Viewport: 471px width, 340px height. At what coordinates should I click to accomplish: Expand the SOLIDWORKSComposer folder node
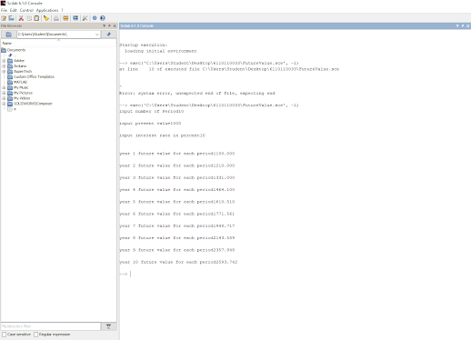4,104
